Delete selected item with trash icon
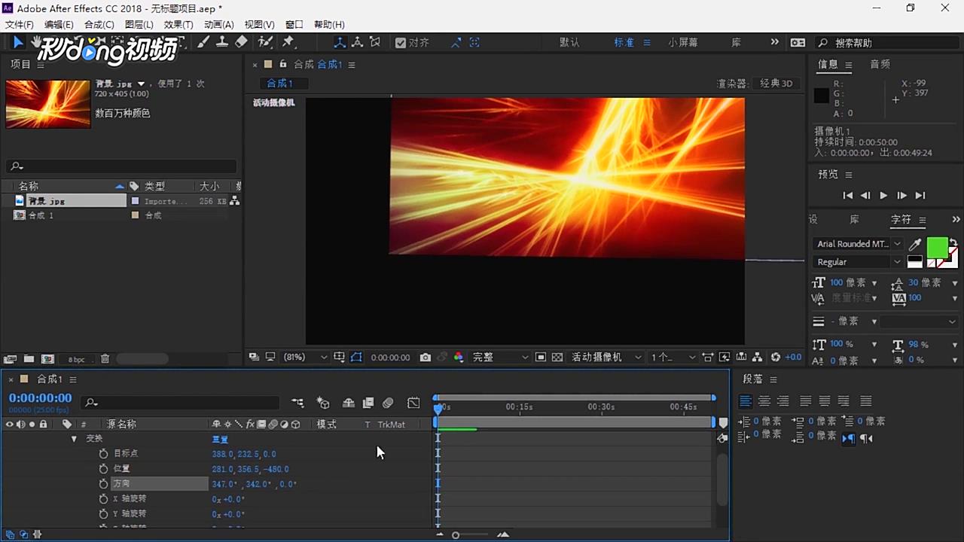The height and width of the screenshot is (542, 964). click(105, 359)
